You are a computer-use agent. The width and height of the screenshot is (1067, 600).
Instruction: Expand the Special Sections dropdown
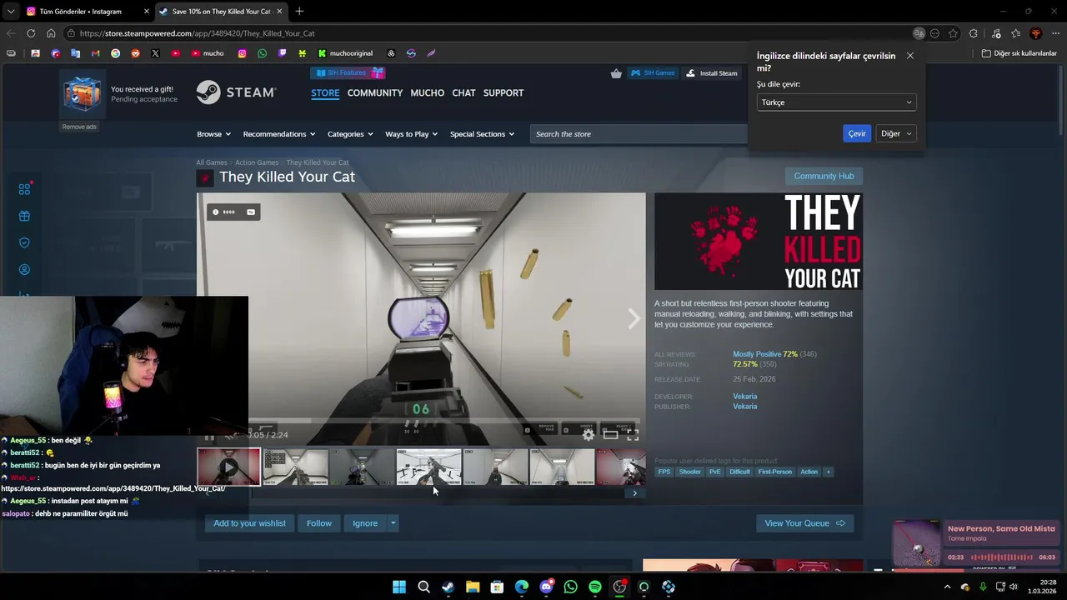click(x=482, y=134)
